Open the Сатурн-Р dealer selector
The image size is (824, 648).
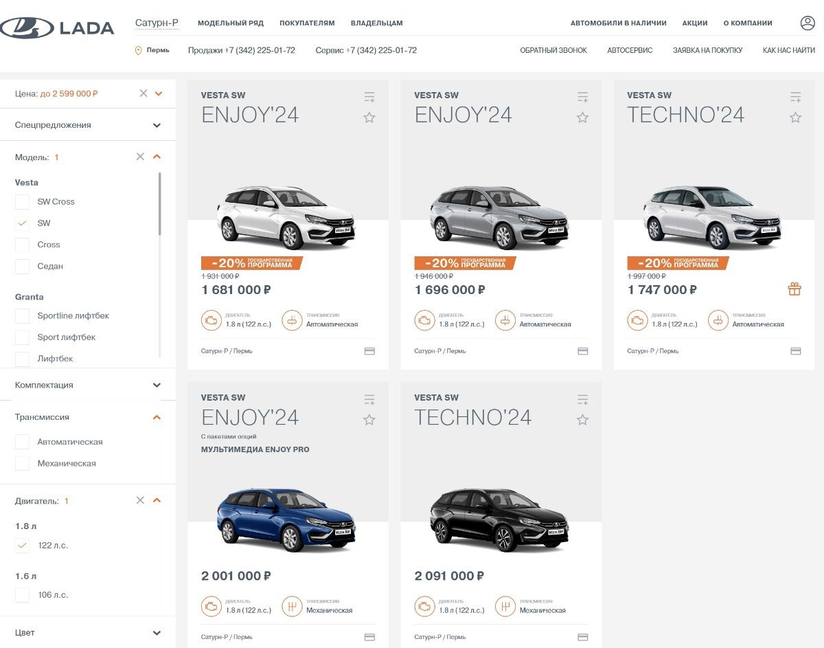coord(157,23)
